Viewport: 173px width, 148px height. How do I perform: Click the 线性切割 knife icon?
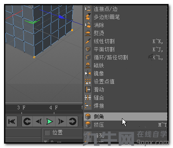(88, 41)
